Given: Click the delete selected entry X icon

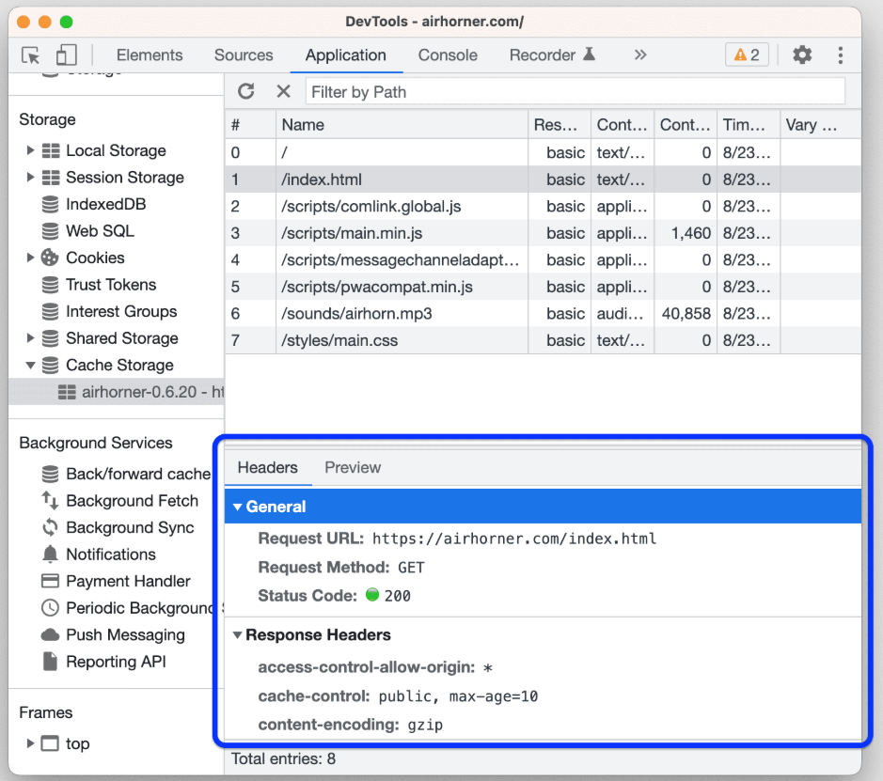Looking at the screenshot, I should pos(283,91).
